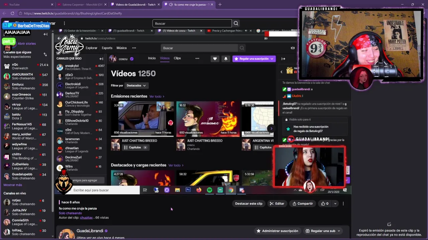Open GuadaLibrandi channel name link
The width and height of the screenshot is (428, 240).
tap(90, 231)
